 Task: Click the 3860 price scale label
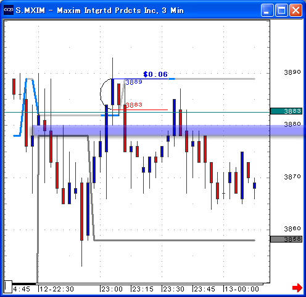pyautogui.click(x=292, y=228)
